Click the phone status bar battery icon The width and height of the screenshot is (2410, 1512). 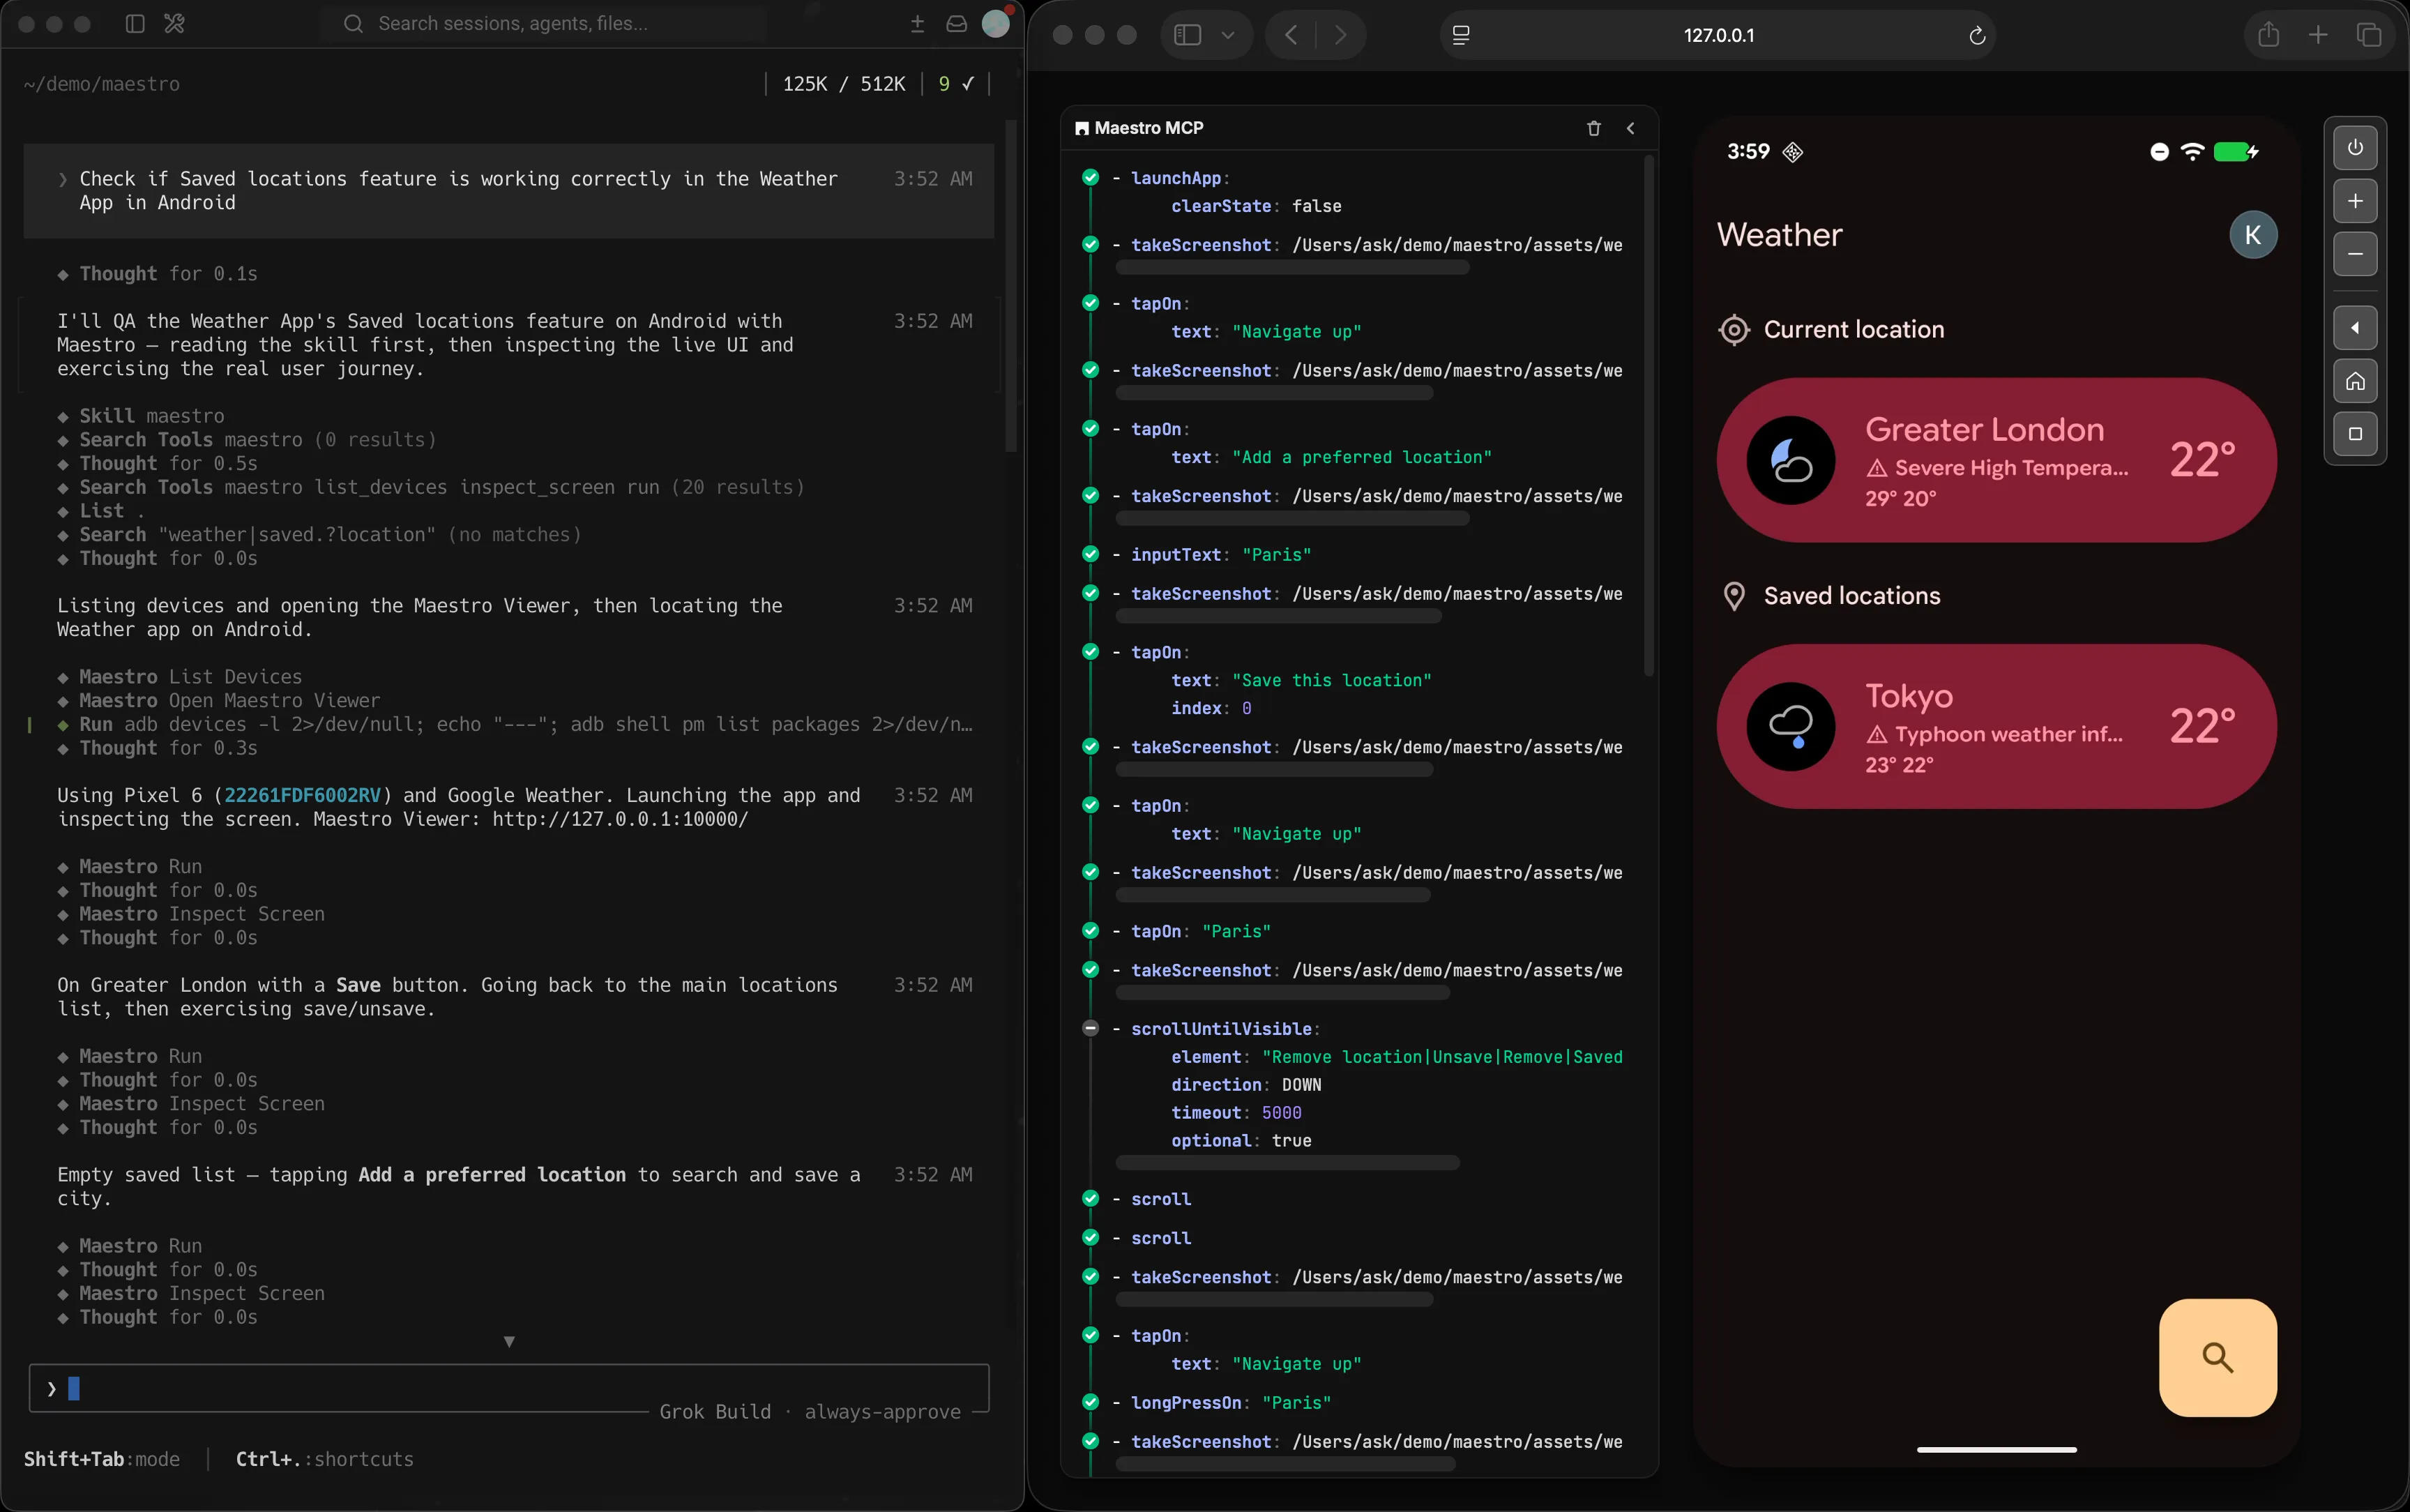point(2235,152)
